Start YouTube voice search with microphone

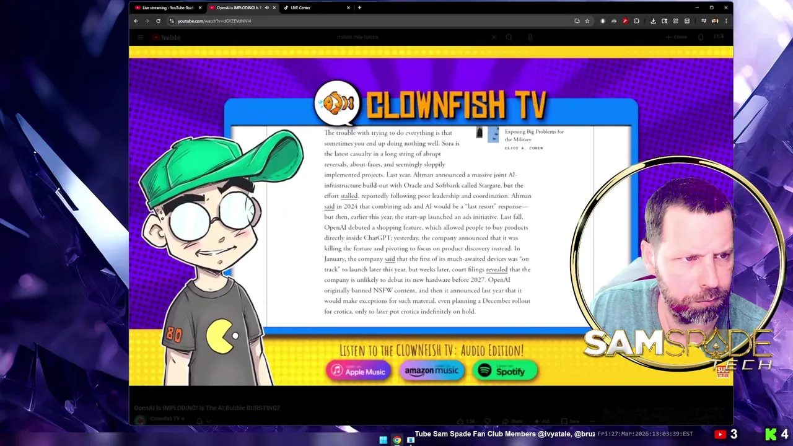click(x=530, y=37)
